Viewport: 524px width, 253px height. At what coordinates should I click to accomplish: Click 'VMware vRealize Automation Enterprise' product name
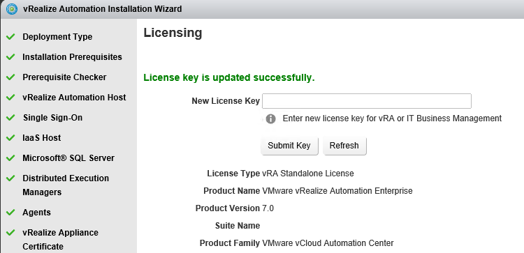point(337,191)
